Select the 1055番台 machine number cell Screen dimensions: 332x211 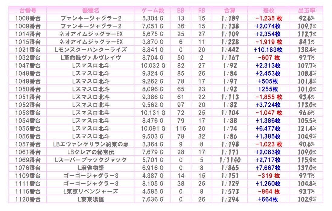point(28,128)
